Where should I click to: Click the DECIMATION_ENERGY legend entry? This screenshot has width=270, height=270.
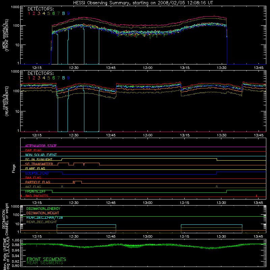click(x=43, y=209)
